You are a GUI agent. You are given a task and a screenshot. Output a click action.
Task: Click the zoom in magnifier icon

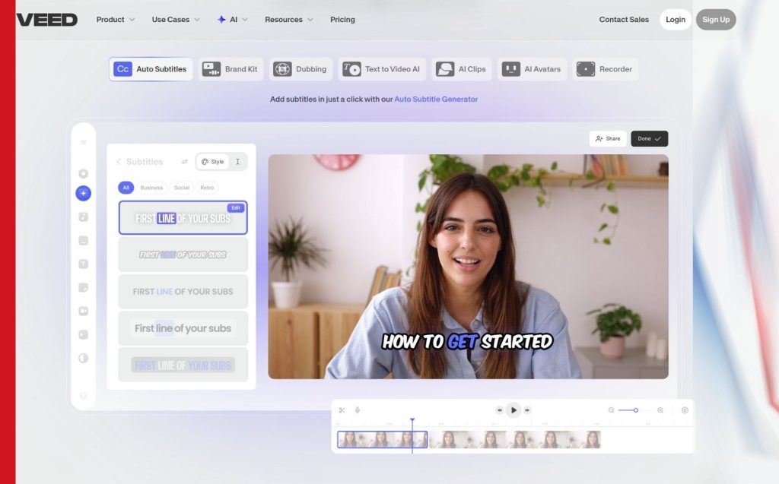[660, 410]
